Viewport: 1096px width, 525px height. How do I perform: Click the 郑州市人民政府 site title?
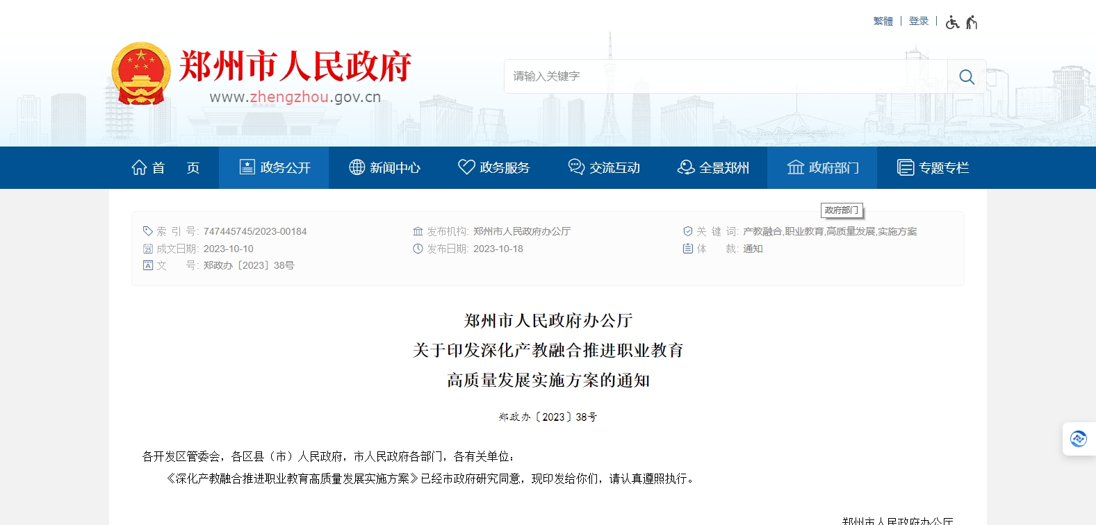pyautogui.click(x=295, y=66)
